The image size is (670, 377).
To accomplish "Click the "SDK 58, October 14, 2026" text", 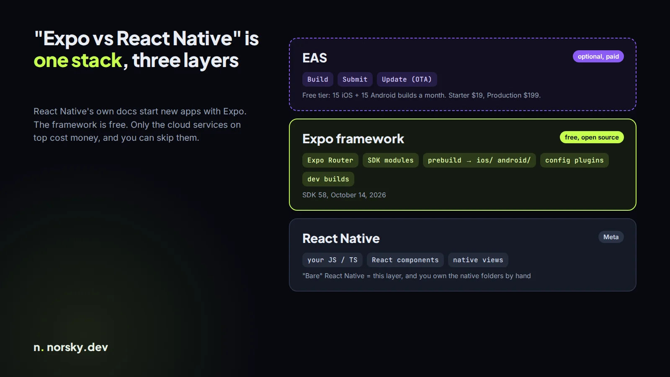I will 344,195.
